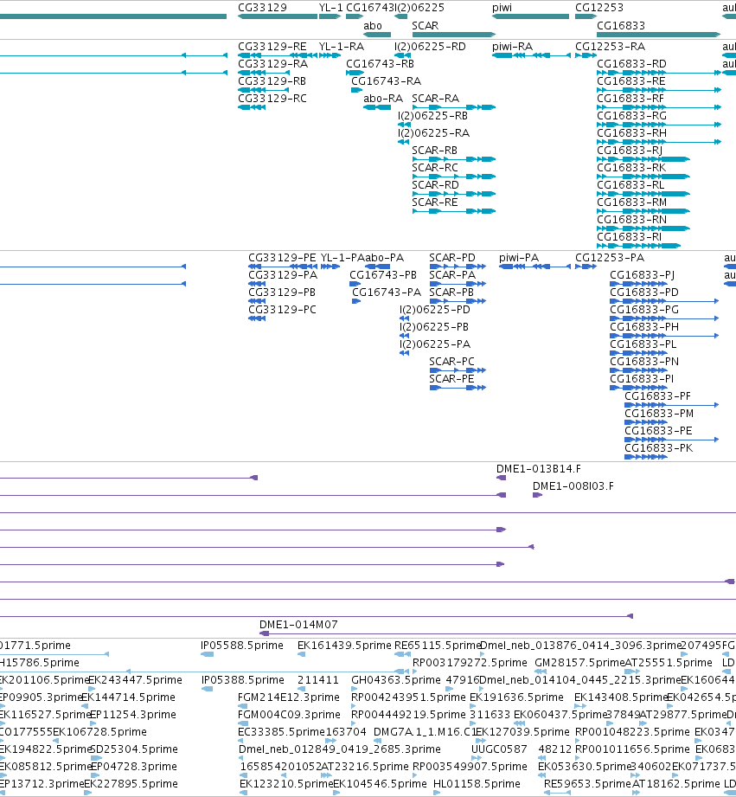Open protein l(2)06225-PA
Screen dimensions: 736x797
(435, 344)
